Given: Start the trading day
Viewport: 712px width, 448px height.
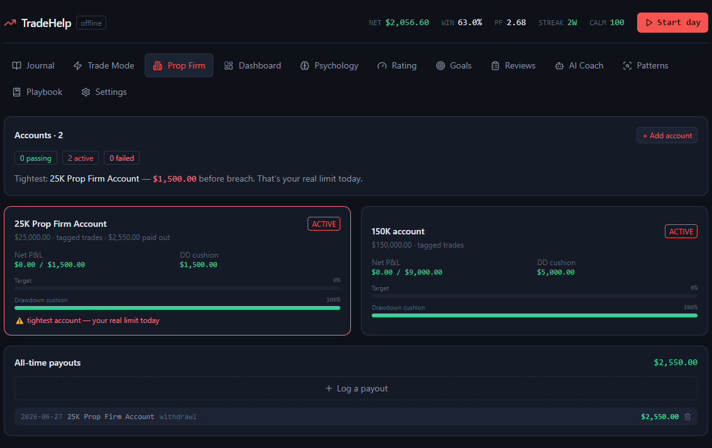Looking at the screenshot, I should click(672, 23).
